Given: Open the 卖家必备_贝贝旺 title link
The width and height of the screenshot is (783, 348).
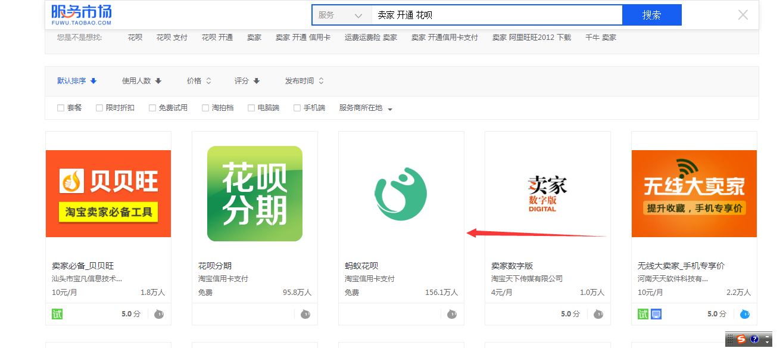Looking at the screenshot, I should pos(83,266).
